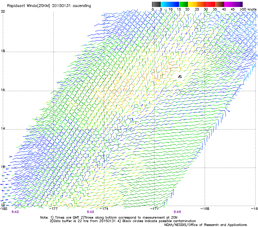Click the legend value '5' under color bar
The width and height of the screenshot is (258, 227).
161,9
